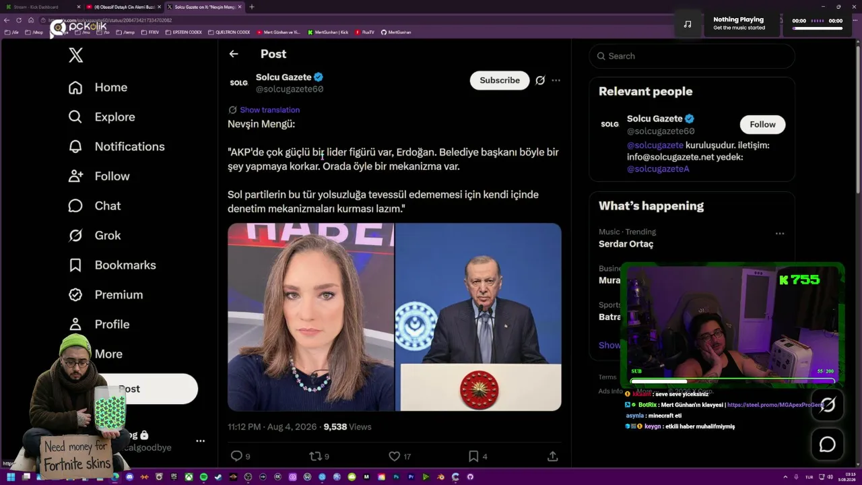Open the Serdar Ortaç trending topic
The image size is (862, 485).
tap(626, 244)
